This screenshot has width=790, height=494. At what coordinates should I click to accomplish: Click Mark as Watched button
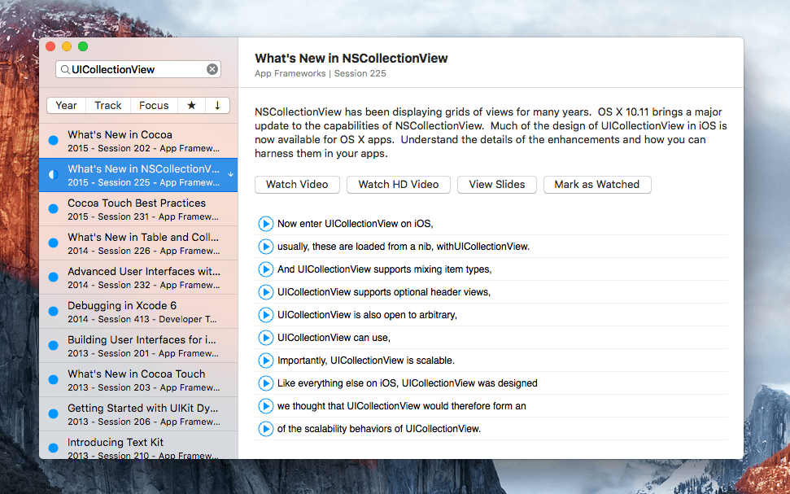597,185
